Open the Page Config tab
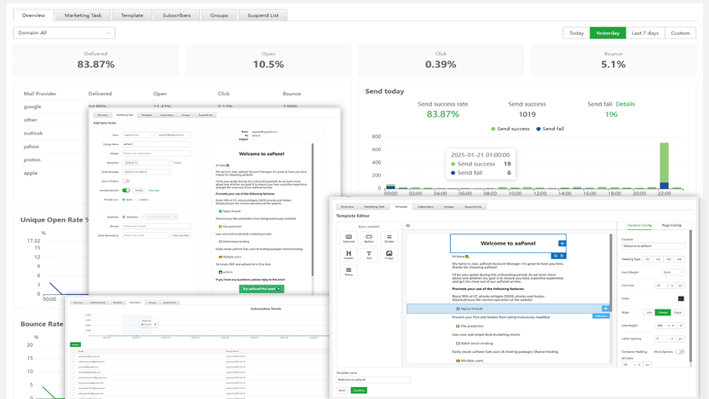Screen dimensions: 709x399 pos(672,225)
